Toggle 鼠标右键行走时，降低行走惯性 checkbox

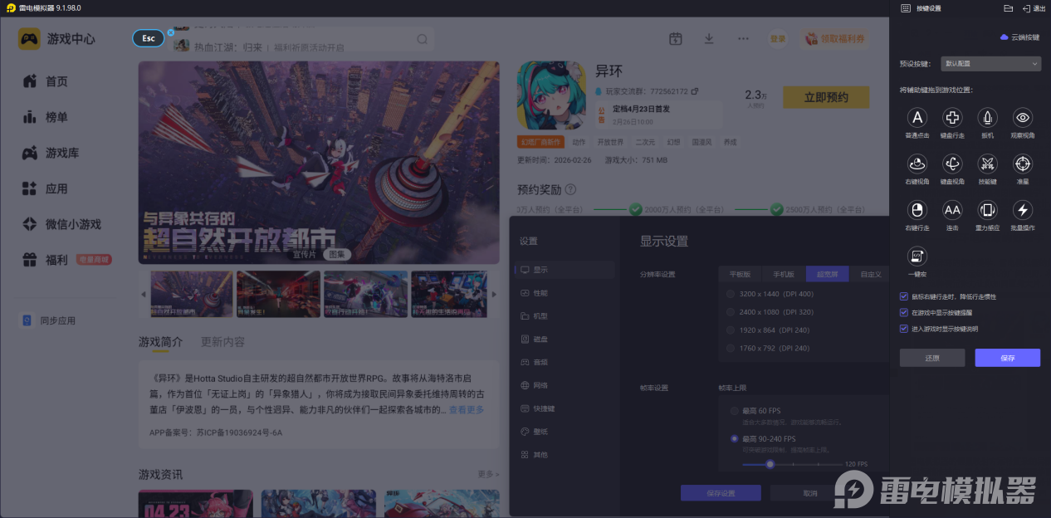(x=904, y=296)
